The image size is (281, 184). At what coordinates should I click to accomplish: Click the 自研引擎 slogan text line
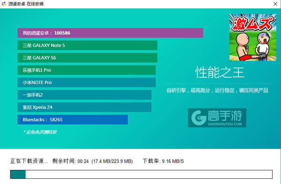click(217, 90)
